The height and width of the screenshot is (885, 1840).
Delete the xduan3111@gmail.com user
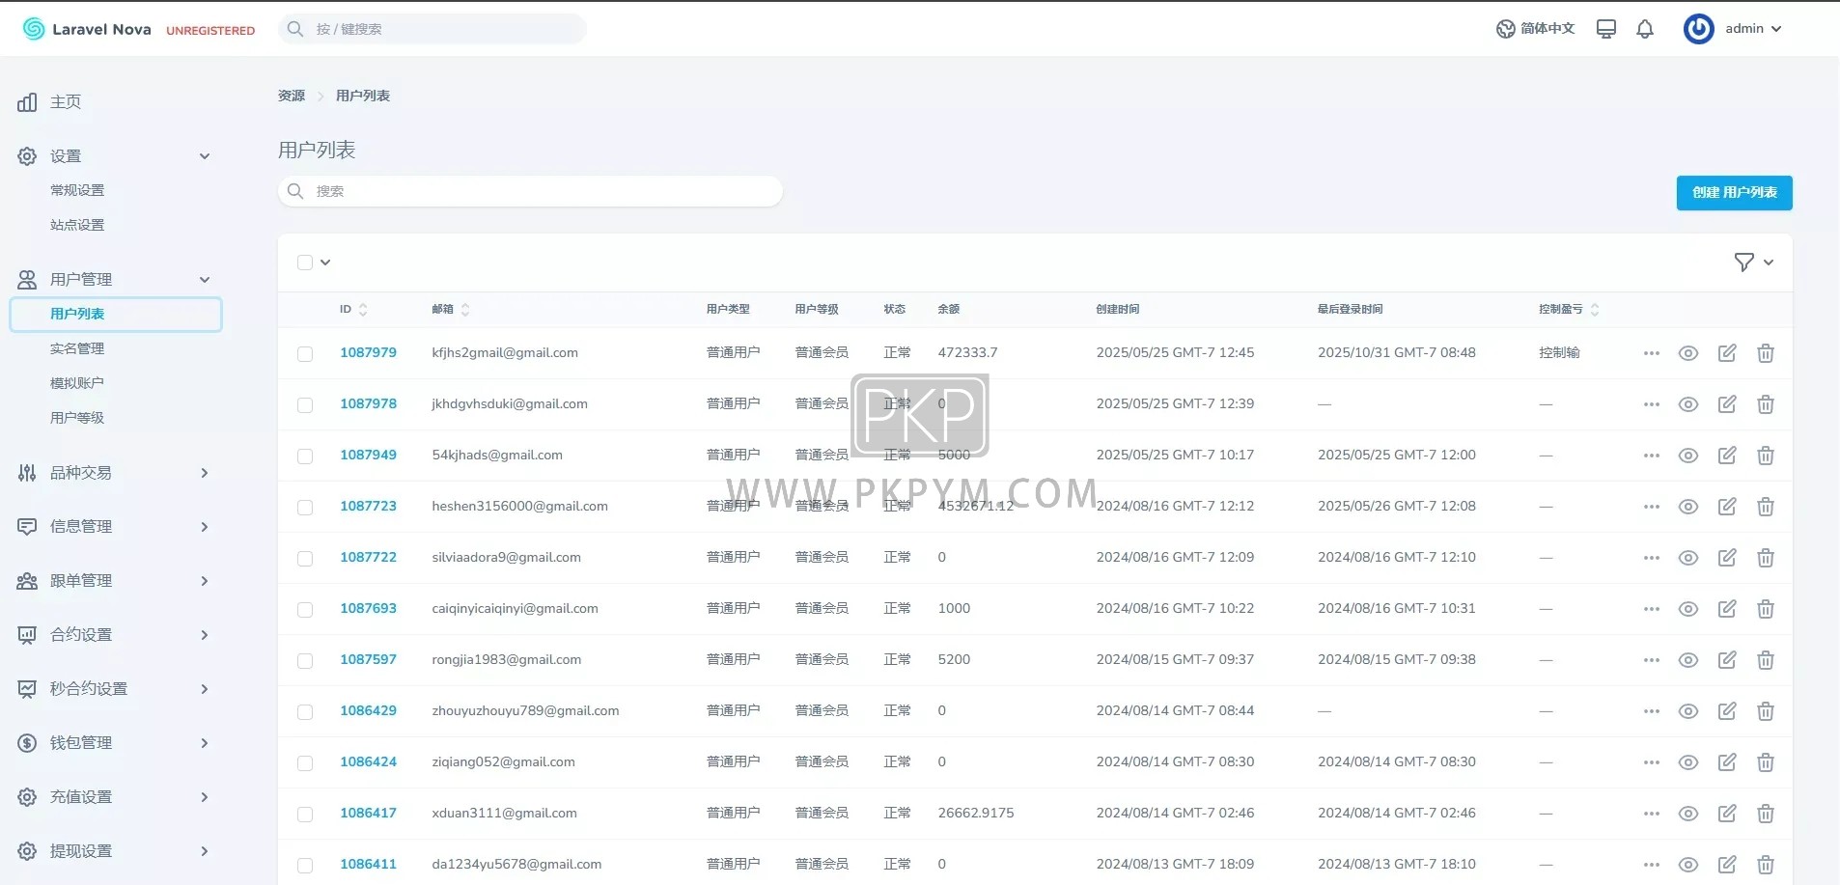point(1766,814)
